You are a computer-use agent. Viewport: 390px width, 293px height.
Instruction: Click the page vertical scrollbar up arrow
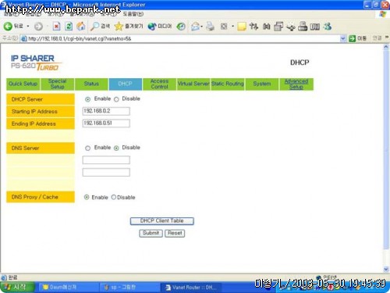pos(386,48)
